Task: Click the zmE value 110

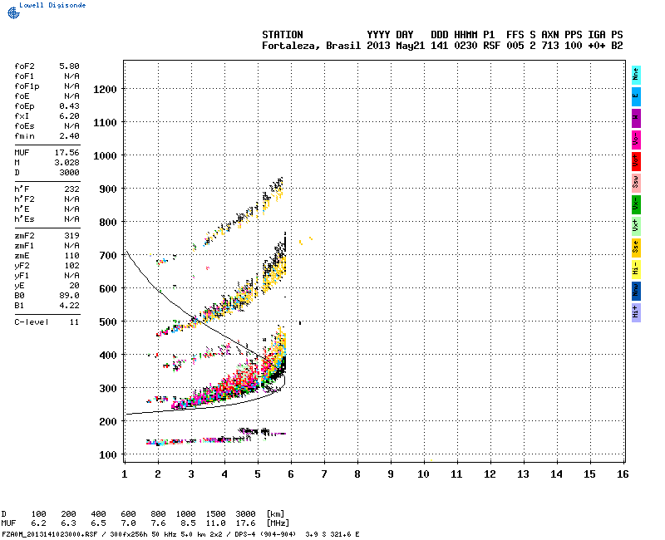Action: [x=71, y=256]
